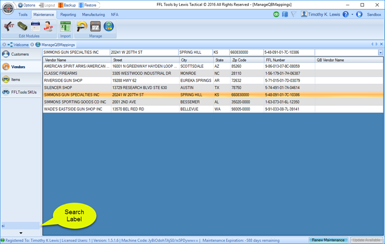385x244 pixels.
Task: Open the Manufacturing ribbon tab
Action: click(93, 14)
